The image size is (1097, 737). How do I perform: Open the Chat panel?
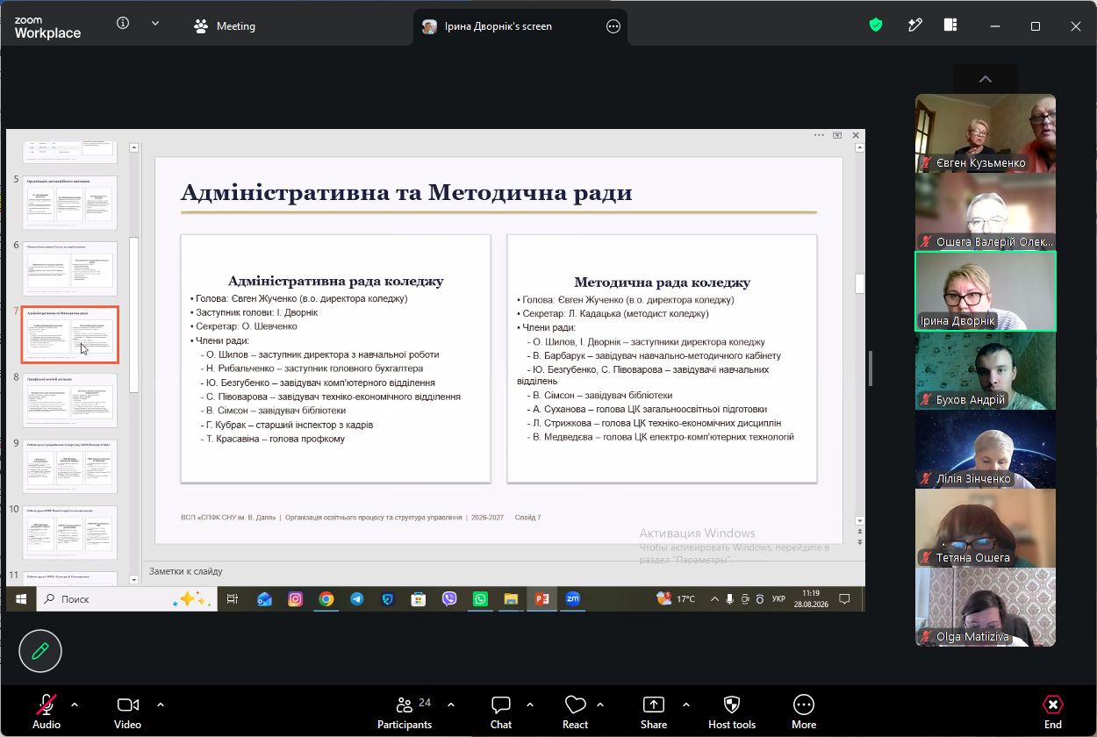[501, 712]
